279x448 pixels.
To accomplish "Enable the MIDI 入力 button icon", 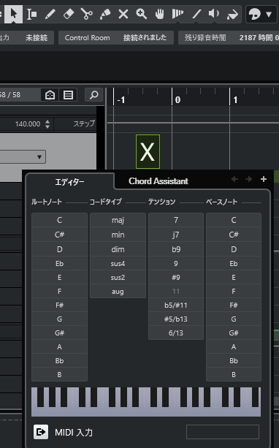I will tap(41, 432).
